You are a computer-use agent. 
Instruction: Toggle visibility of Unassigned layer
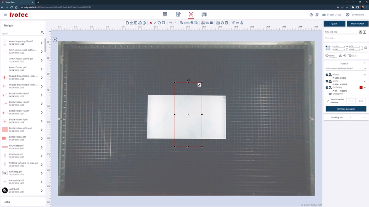pos(330,94)
